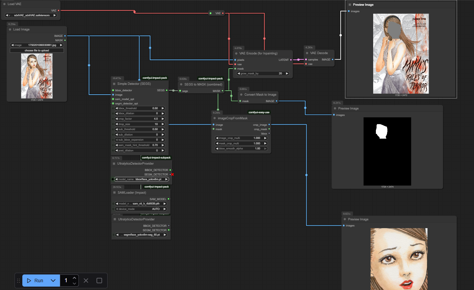Click the crop_factor 4.0 value field
The height and width of the screenshot is (290, 474).
click(140, 119)
